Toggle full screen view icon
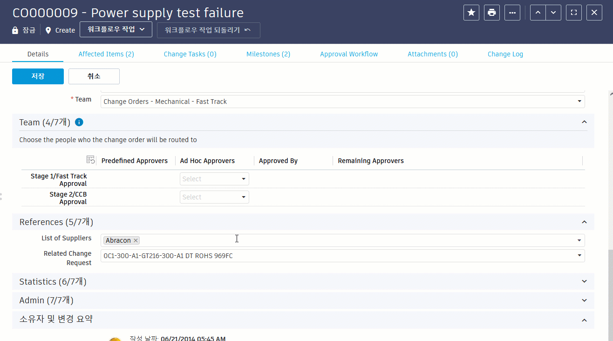The image size is (613, 341). pyautogui.click(x=574, y=13)
